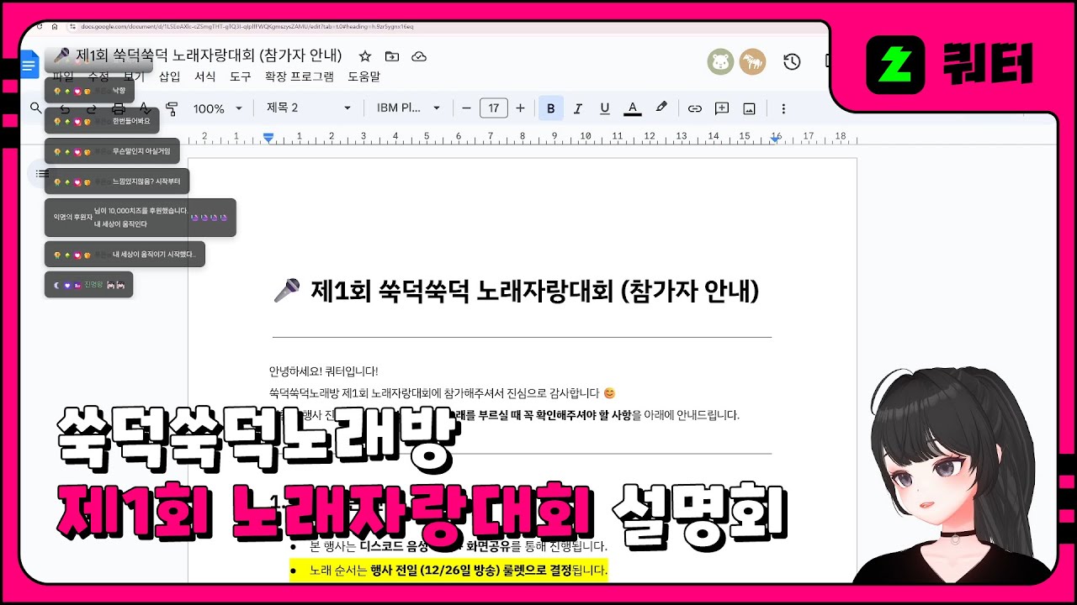Open the three-dot more options menu
The width and height of the screenshot is (1077, 605).
(783, 108)
